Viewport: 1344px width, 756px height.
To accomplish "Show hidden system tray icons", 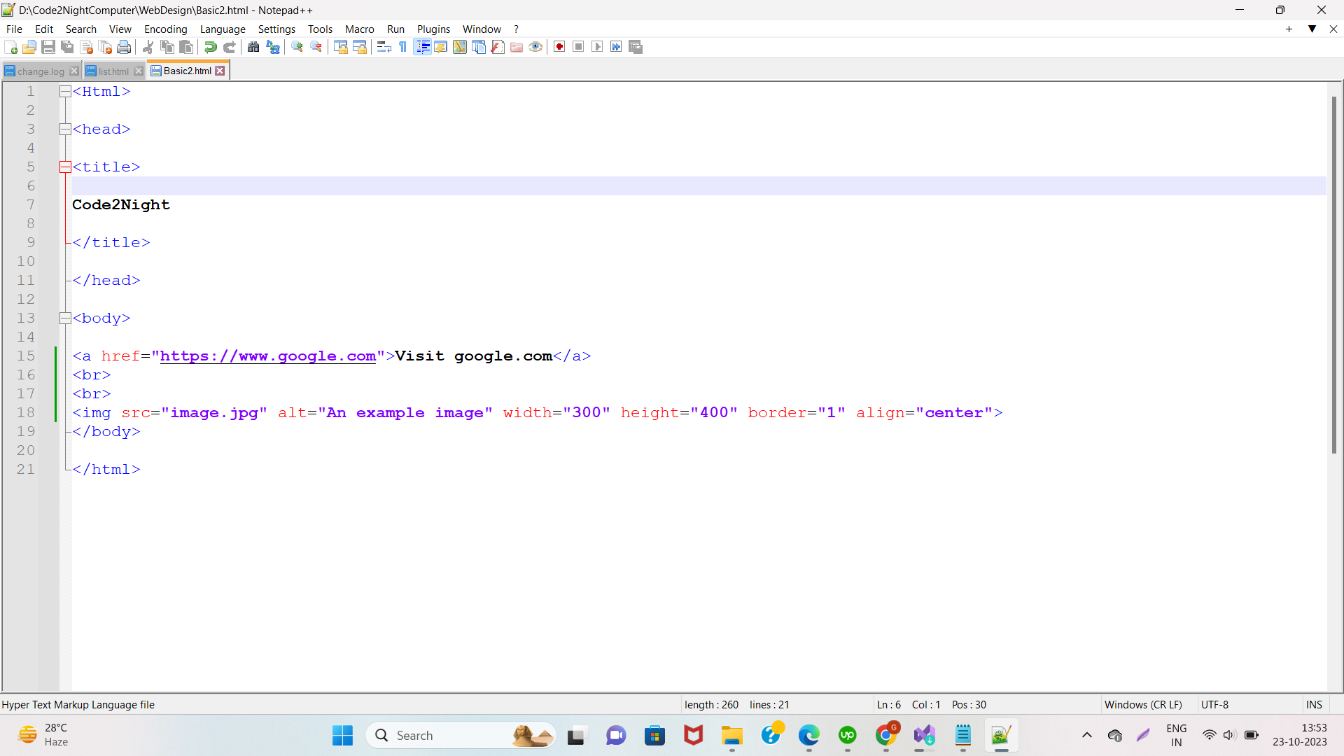I will click(1087, 735).
